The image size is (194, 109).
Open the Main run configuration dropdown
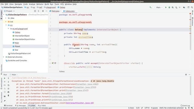158,7
